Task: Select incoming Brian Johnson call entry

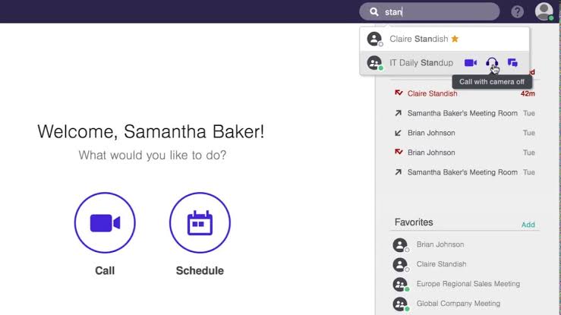Action: point(465,133)
